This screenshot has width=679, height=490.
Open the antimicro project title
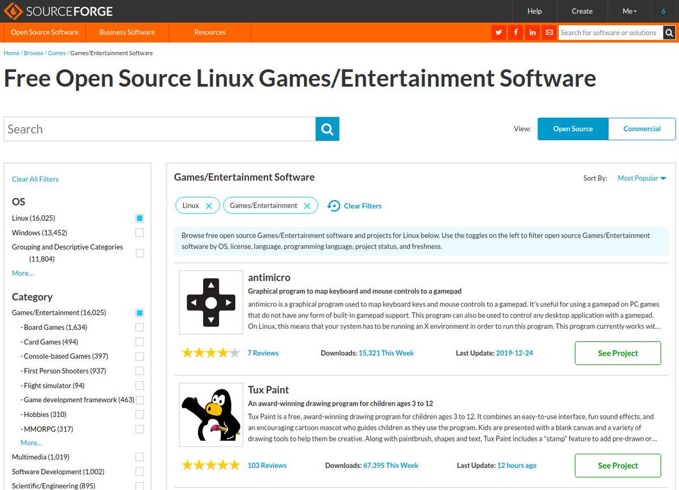[x=269, y=278]
